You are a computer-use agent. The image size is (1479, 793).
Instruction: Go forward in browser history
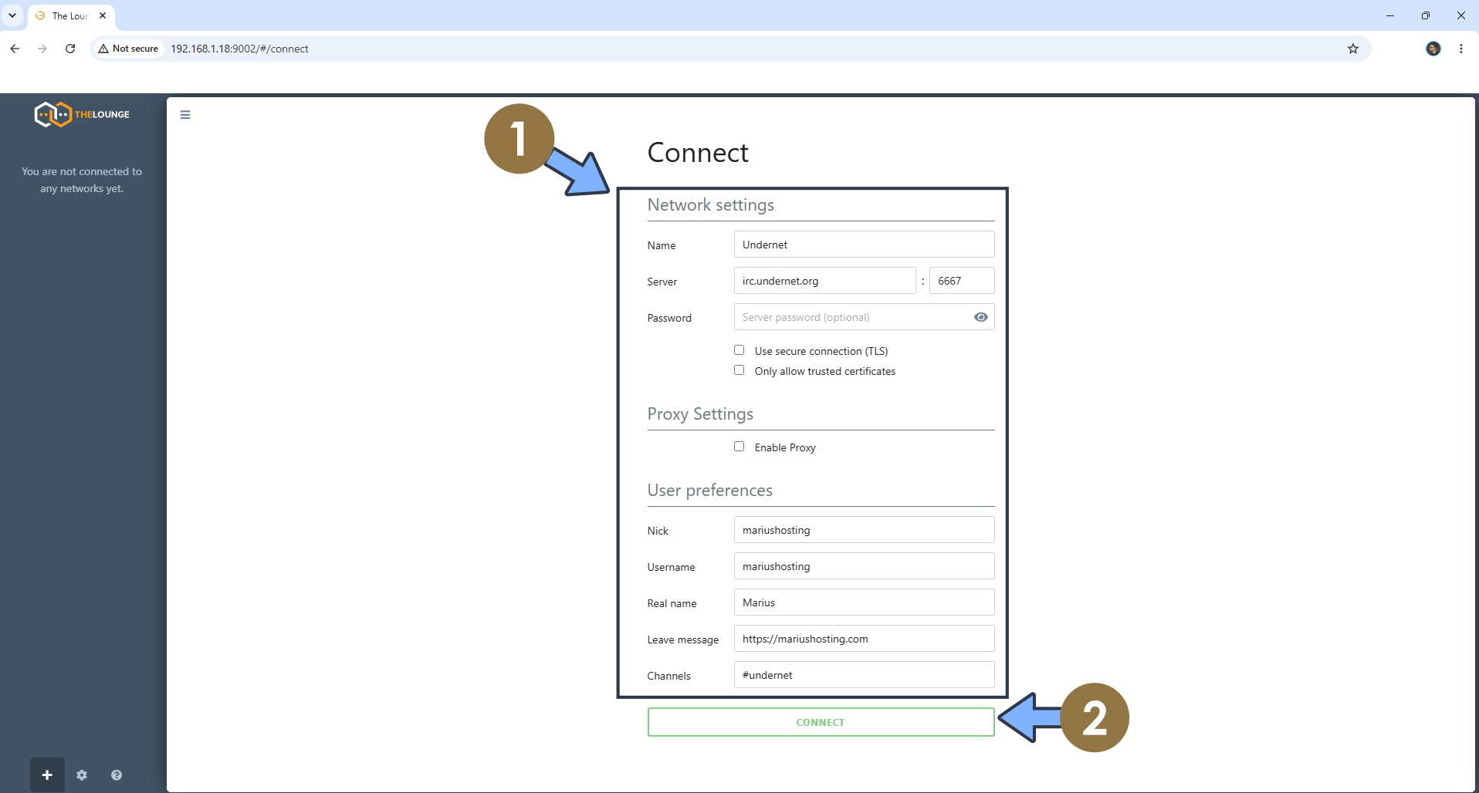point(42,49)
